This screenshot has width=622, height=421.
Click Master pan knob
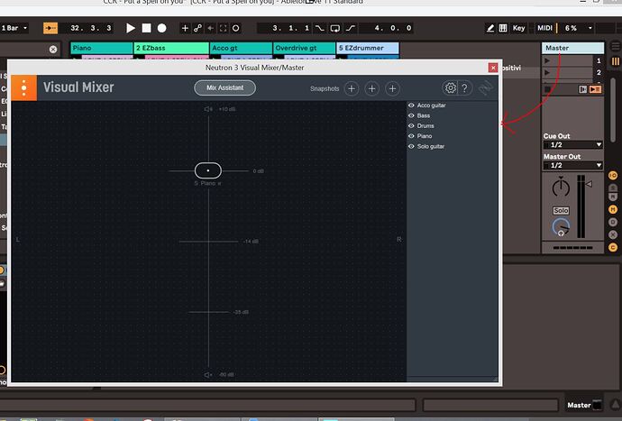[561, 187]
